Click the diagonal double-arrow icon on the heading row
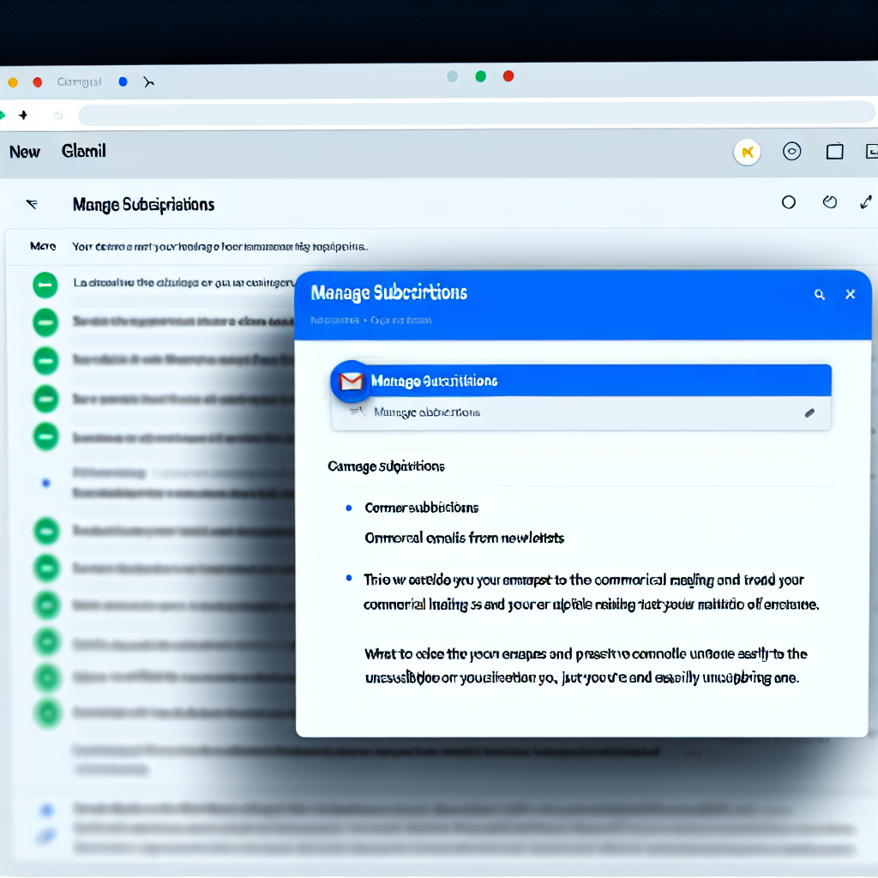This screenshot has width=878, height=878. 866,201
